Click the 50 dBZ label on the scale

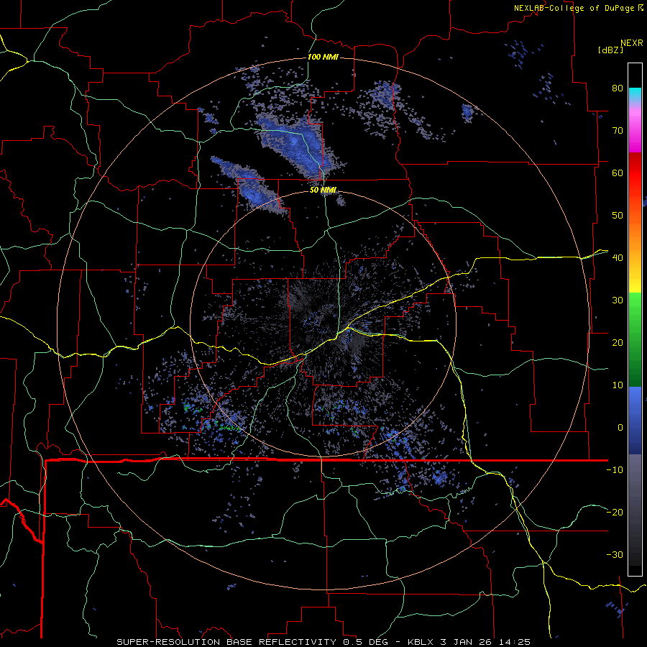click(618, 216)
